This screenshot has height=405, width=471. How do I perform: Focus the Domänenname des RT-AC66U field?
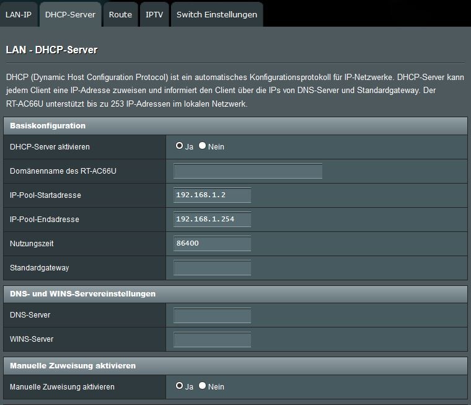click(248, 171)
